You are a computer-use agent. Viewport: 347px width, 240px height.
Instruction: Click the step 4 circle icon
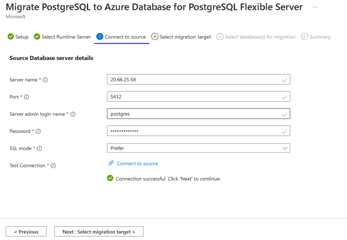(x=155, y=36)
